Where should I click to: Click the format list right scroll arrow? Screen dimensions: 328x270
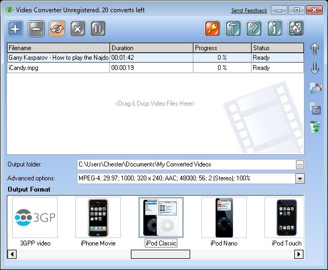click(x=299, y=255)
